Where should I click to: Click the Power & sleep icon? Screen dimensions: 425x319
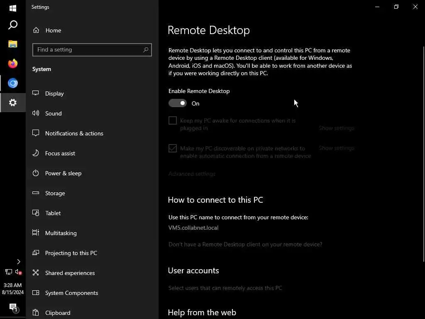36,173
